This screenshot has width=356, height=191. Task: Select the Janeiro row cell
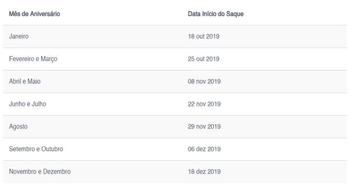(x=19, y=36)
